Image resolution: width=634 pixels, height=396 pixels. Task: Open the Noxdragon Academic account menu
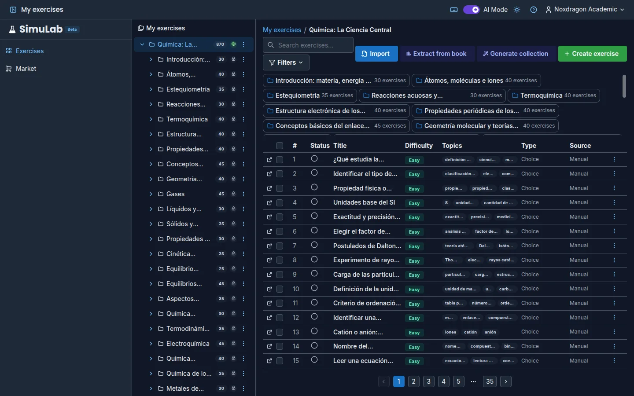(585, 10)
